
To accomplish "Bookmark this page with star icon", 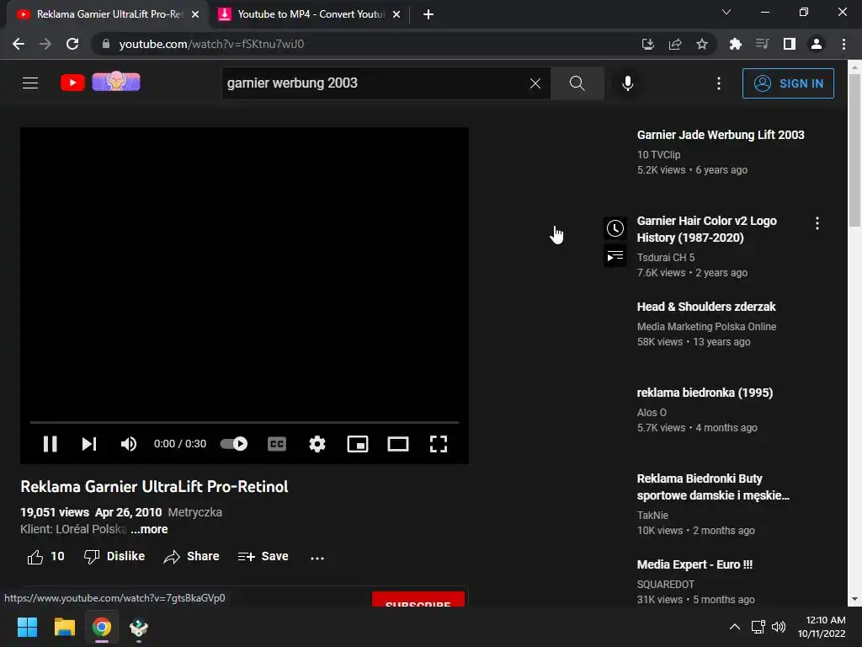I will click(x=701, y=44).
